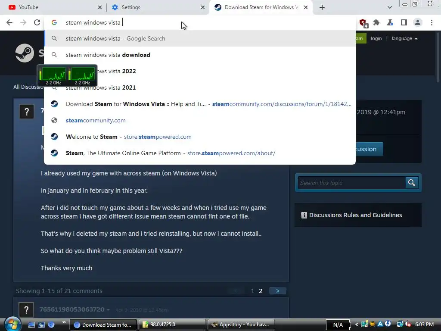This screenshot has height=331, width=441.
Task: Click the muted volume tray icon
Action: click(x=407, y=325)
